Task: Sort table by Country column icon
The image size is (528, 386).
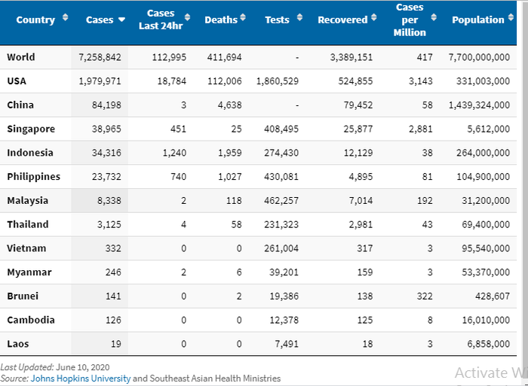Action: pyautogui.click(x=65, y=19)
